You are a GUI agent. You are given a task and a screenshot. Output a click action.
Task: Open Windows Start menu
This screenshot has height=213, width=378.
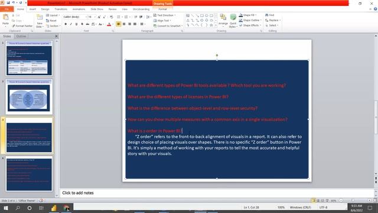6,208
